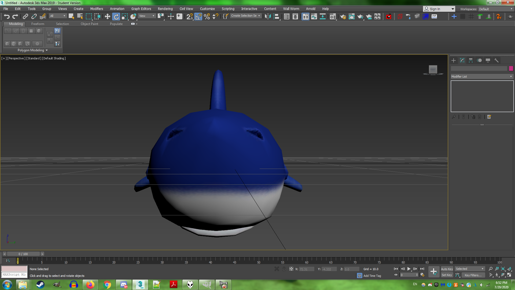The image size is (515, 290).
Task: Open the object color swatch
Action: [511, 68]
